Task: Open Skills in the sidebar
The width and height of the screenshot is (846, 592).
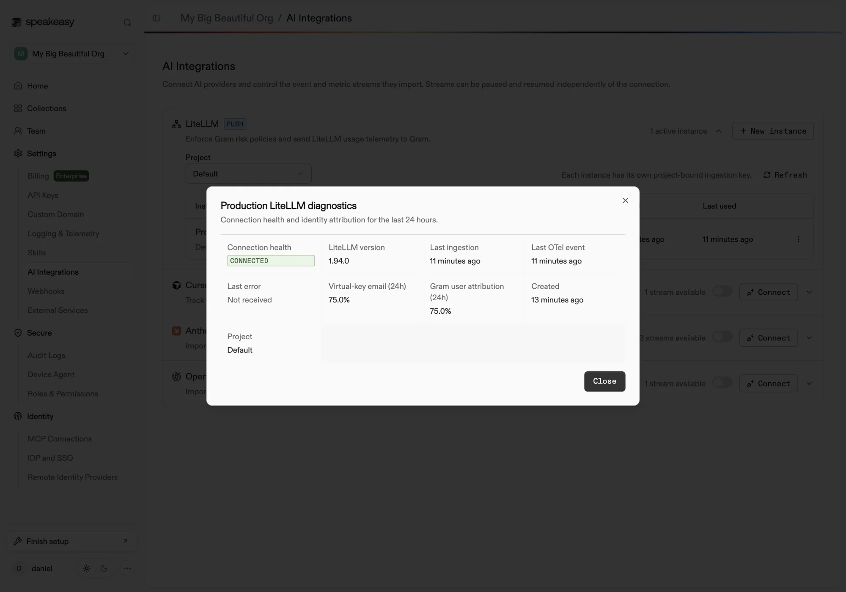Action: (36, 252)
